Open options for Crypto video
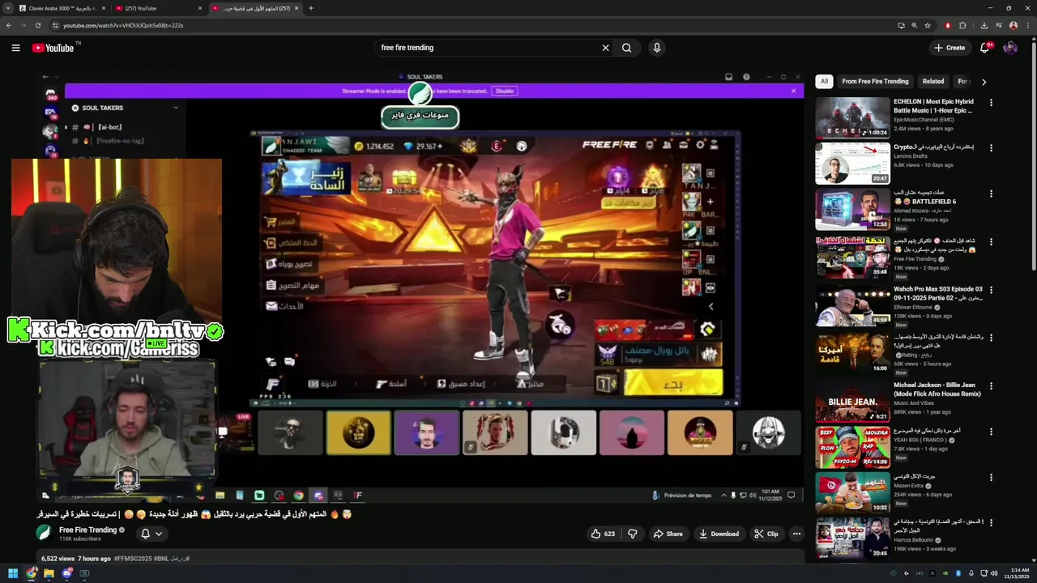 point(991,148)
